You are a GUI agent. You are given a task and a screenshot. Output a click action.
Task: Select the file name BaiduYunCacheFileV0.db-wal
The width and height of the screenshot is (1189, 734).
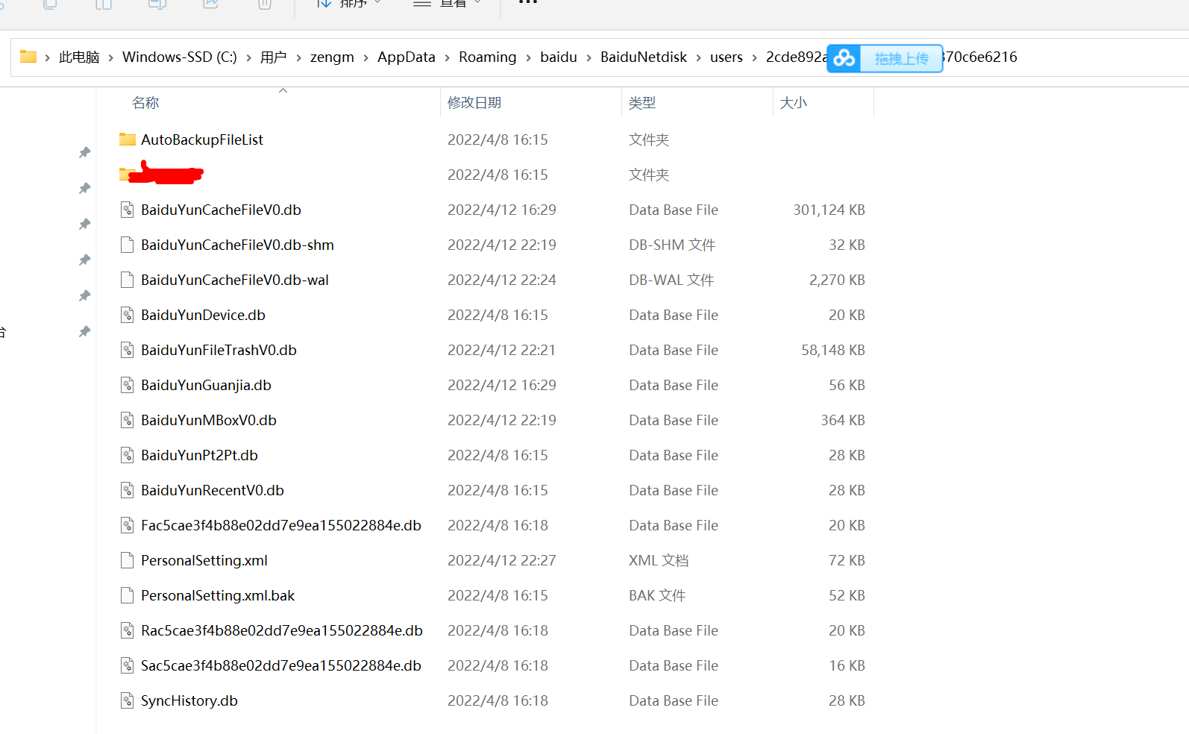tap(235, 280)
